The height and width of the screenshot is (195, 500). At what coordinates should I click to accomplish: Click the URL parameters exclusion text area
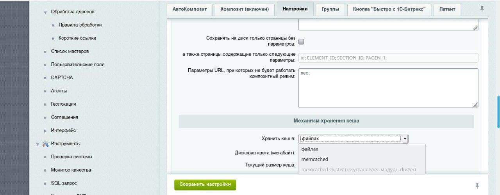pyautogui.click(x=388, y=88)
